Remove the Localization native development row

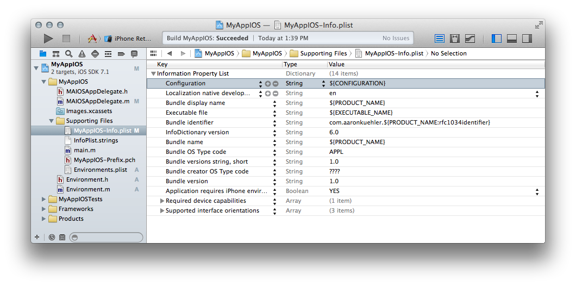pyautogui.click(x=275, y=94)
